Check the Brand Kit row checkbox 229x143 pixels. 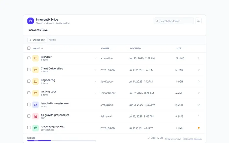(29, 58)
